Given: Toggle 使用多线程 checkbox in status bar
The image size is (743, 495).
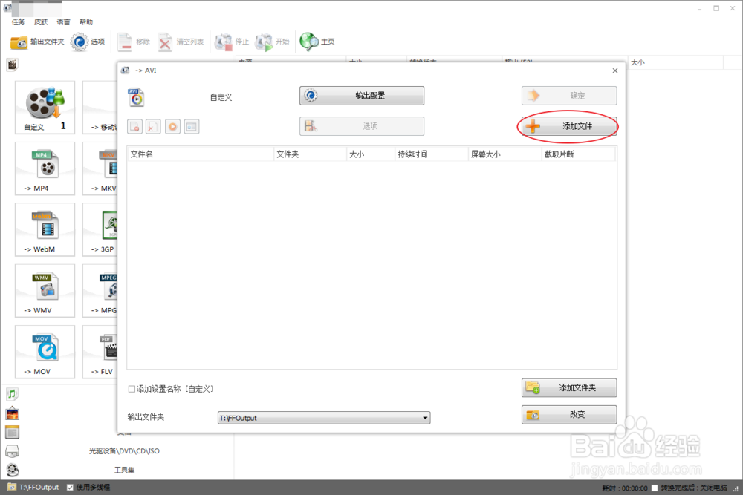Looking at the screenshot, I should pos(70,488).
